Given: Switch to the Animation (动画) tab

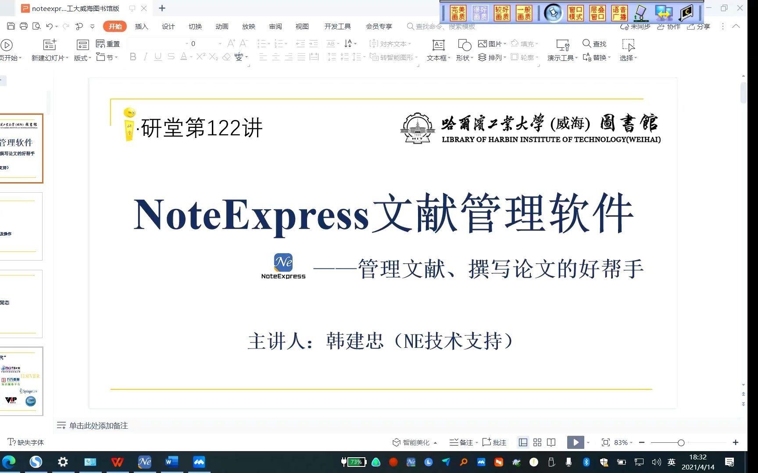Looking at the screenshot, I should pyautogui.click(x=222, y=26).
